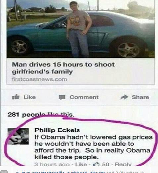Click the '3 hours ago' comment timestamp

coord(52,164)
